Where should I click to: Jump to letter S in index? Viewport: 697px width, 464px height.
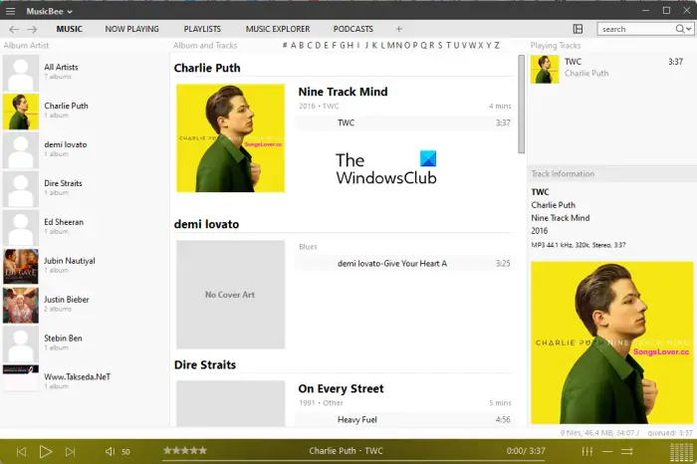coord(440,46)
